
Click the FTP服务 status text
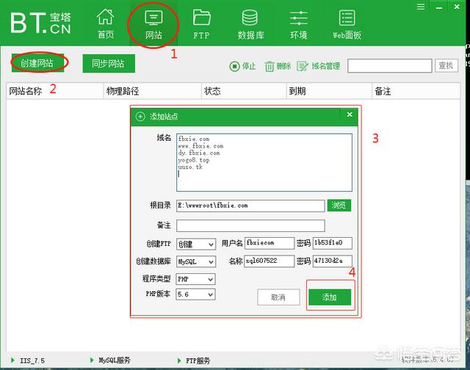pos(198,360)
